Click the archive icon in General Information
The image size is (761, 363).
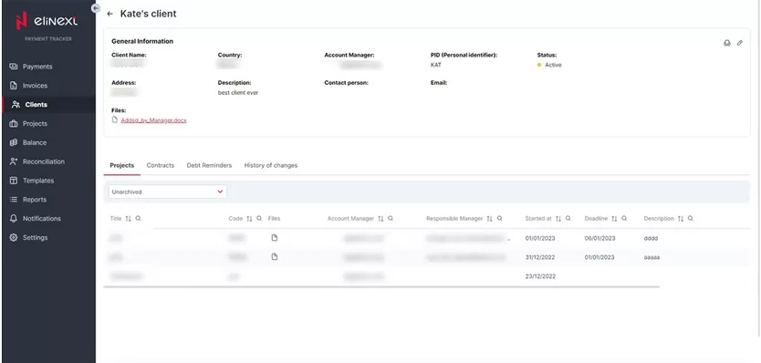727,43
